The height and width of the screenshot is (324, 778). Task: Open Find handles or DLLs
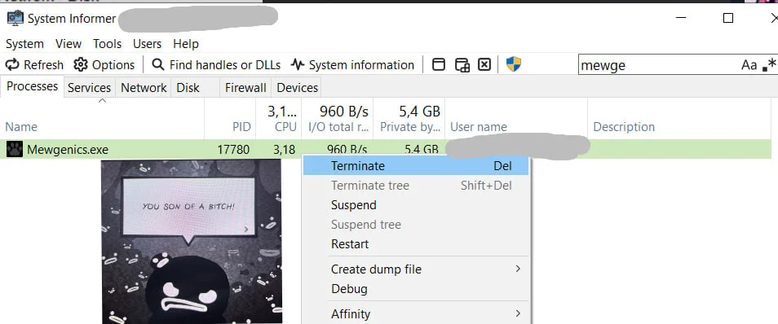tap(216, 65)
